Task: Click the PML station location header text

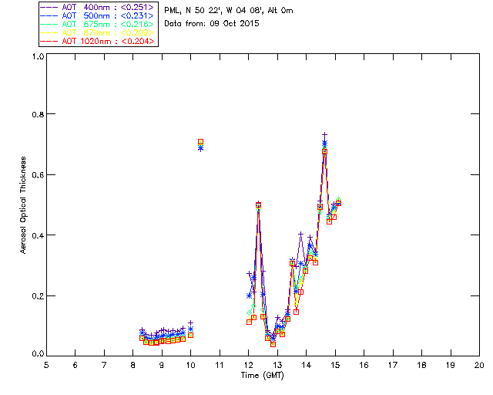Action: (229, 10)
